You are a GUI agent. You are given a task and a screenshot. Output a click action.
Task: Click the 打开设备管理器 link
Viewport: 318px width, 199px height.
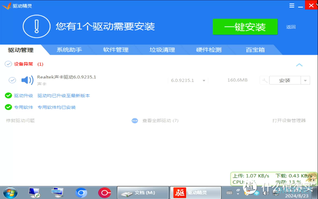tap(289, 121)
